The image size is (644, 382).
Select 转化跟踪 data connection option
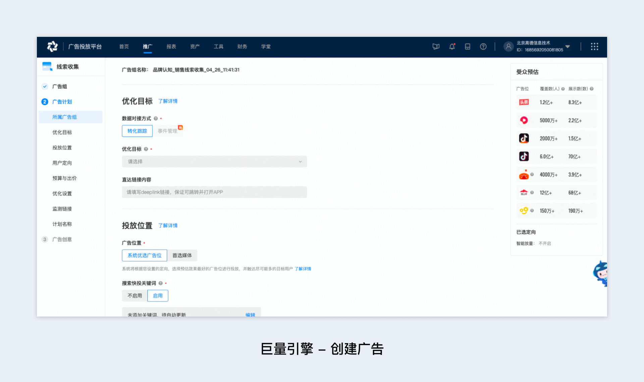pos(137,131)
